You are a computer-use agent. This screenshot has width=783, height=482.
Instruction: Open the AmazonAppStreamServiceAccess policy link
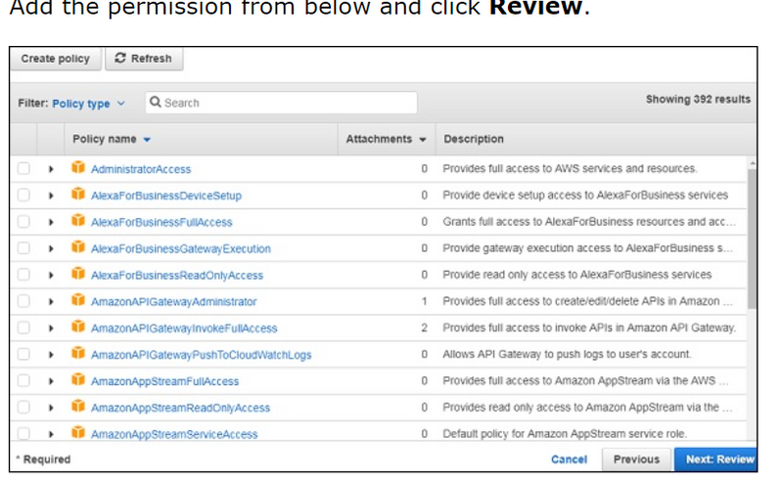(174, 434)
